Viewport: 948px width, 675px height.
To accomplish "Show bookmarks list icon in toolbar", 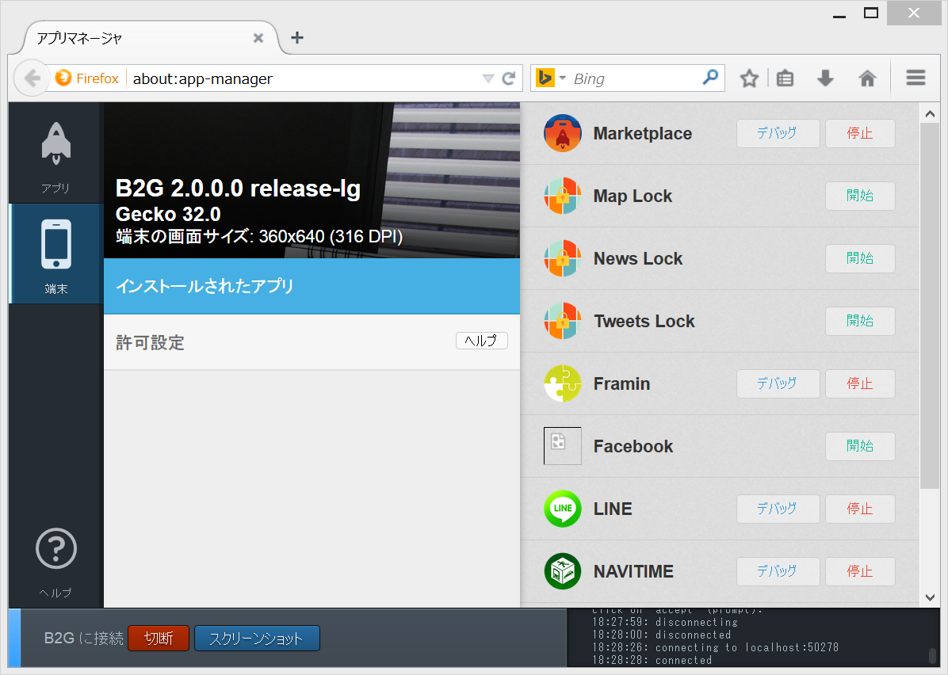I will tap(785, 78).
